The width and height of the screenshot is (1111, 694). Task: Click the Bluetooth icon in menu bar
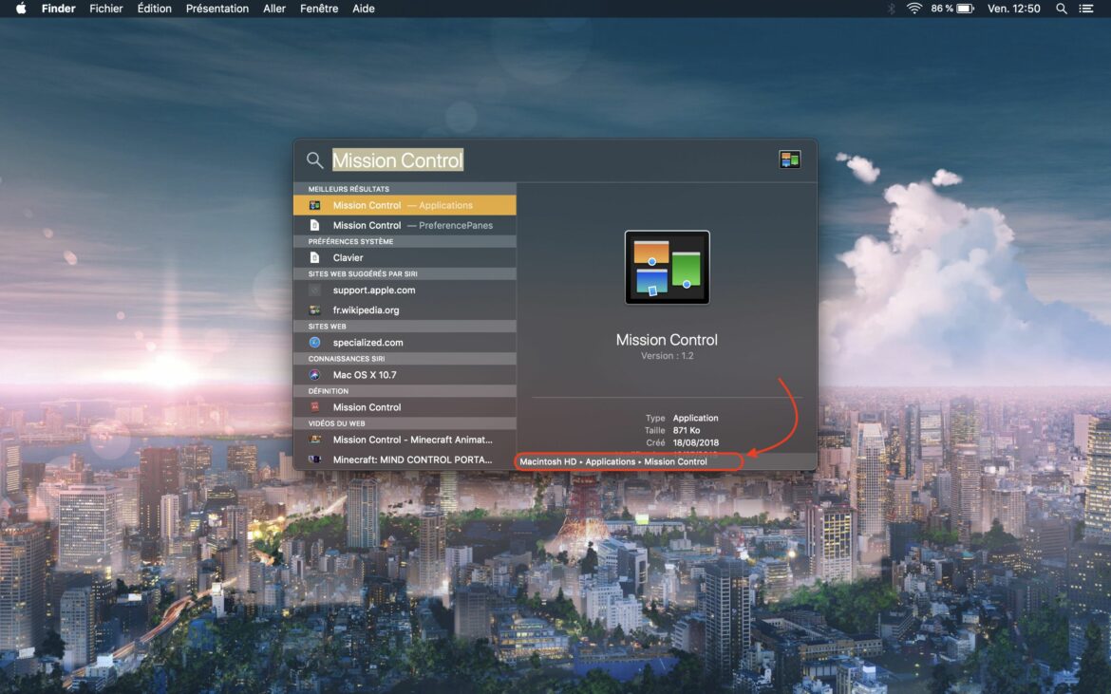click(x=891, y=9)
